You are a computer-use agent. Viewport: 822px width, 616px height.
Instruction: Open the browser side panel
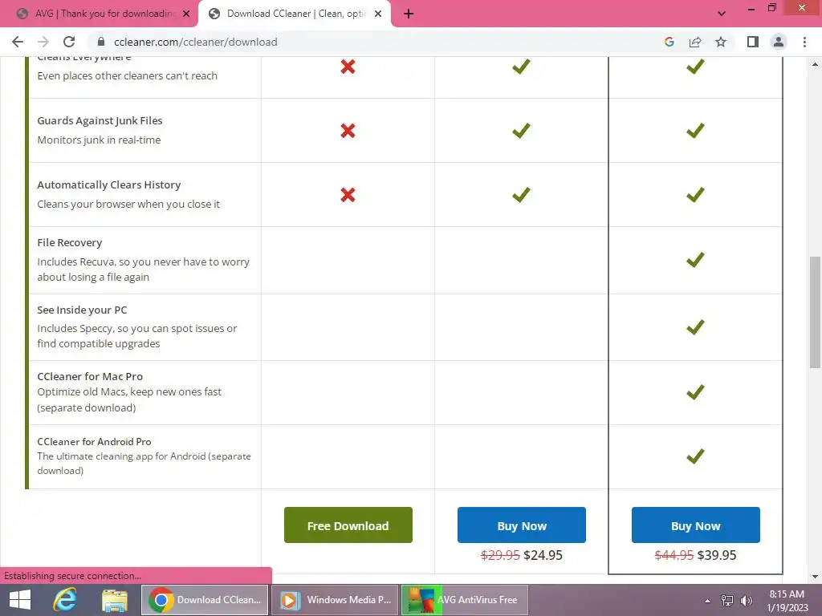753,42
